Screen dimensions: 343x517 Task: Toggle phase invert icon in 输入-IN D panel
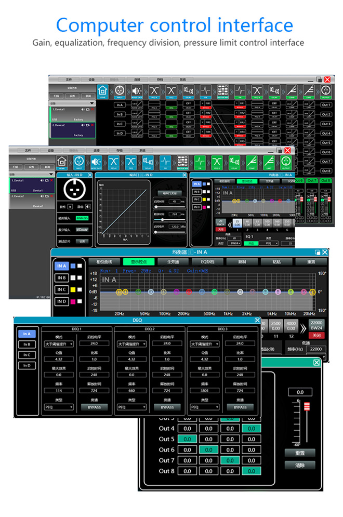(x=70, y=207)
